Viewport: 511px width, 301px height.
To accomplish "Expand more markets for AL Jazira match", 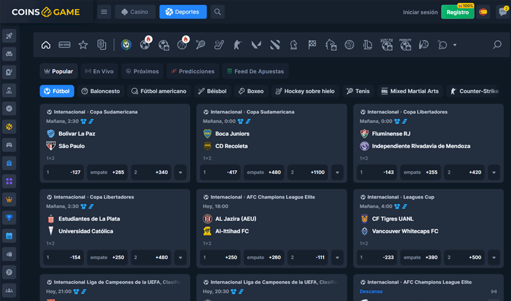I will (337, 257).
